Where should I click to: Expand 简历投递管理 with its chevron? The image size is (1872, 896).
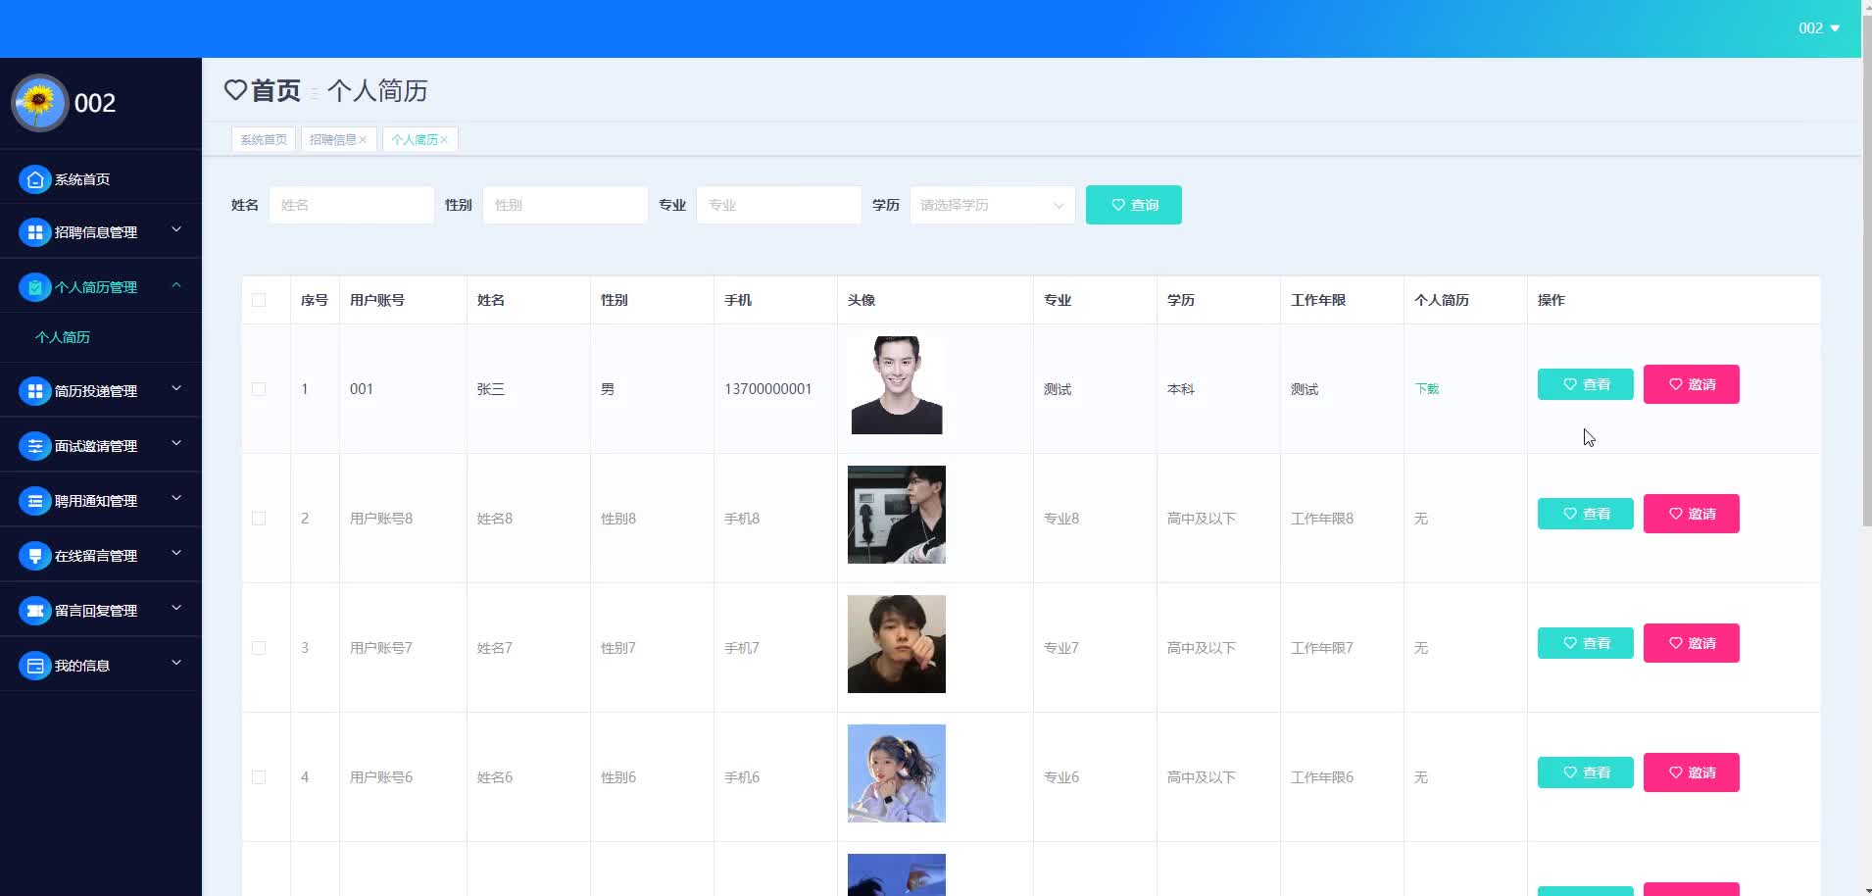(x=176, y=388)
